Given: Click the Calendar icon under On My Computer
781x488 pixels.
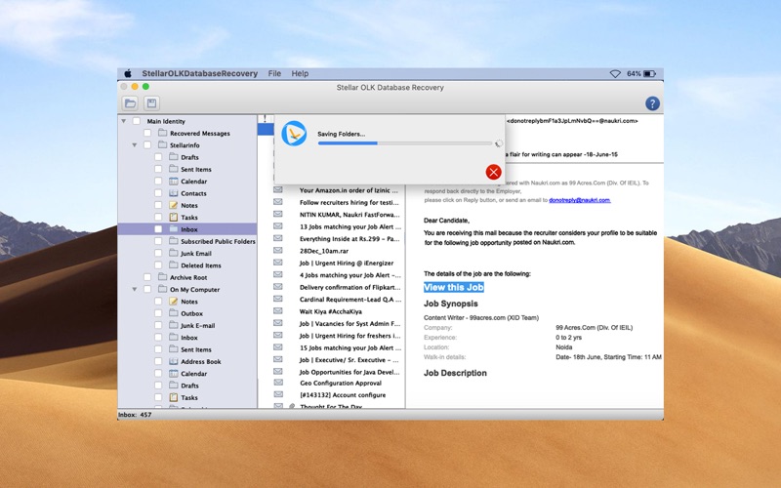Looking at the screenshot, I should pos(174,374).
